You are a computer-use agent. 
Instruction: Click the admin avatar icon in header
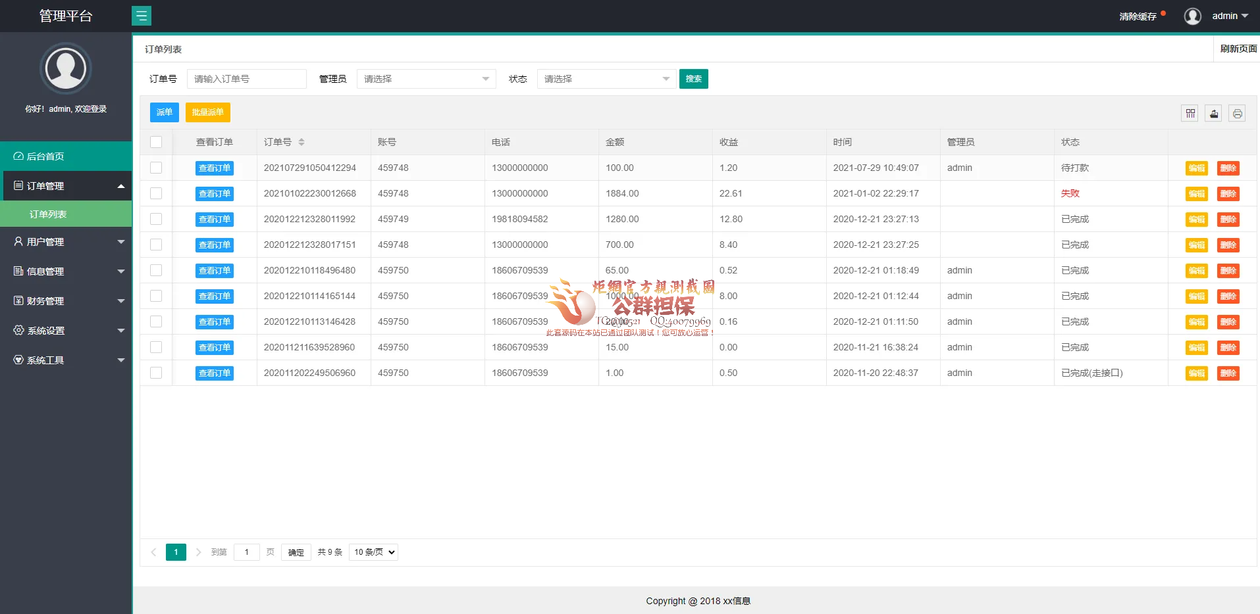pos(1192,16)
